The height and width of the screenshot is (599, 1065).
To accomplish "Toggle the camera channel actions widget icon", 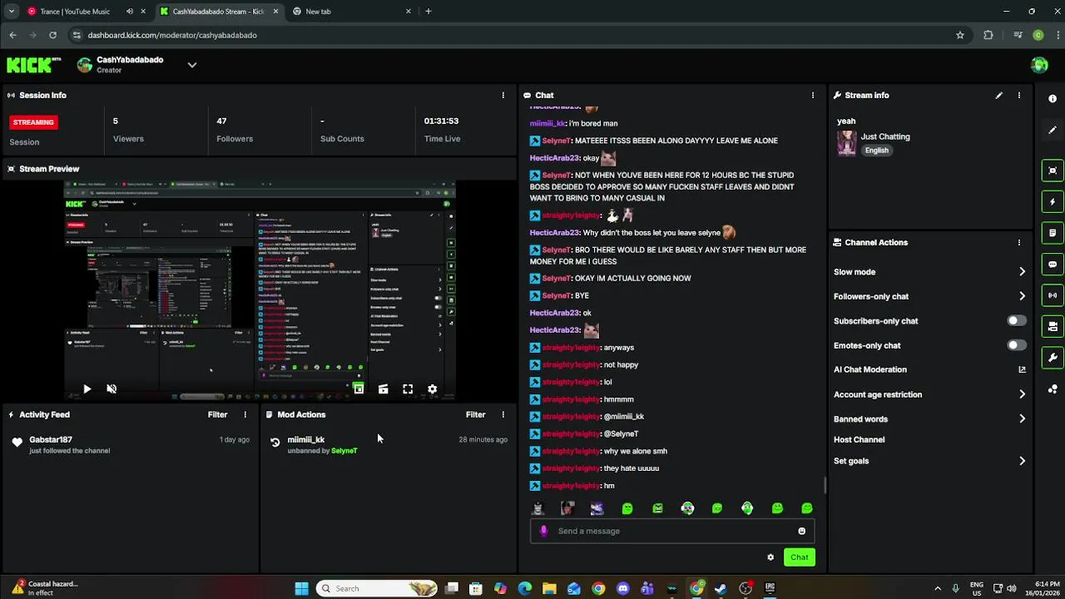I will coord(1053,326).
